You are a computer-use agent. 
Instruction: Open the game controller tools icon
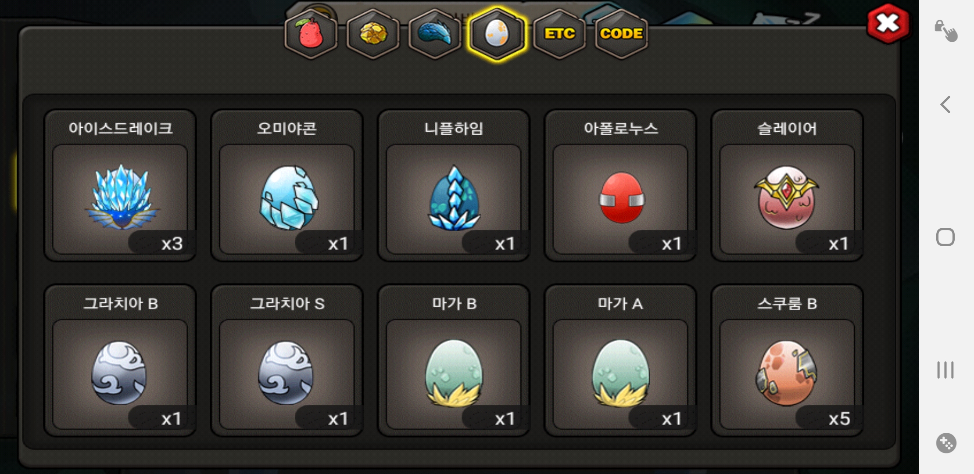click(x=946, y=443)
